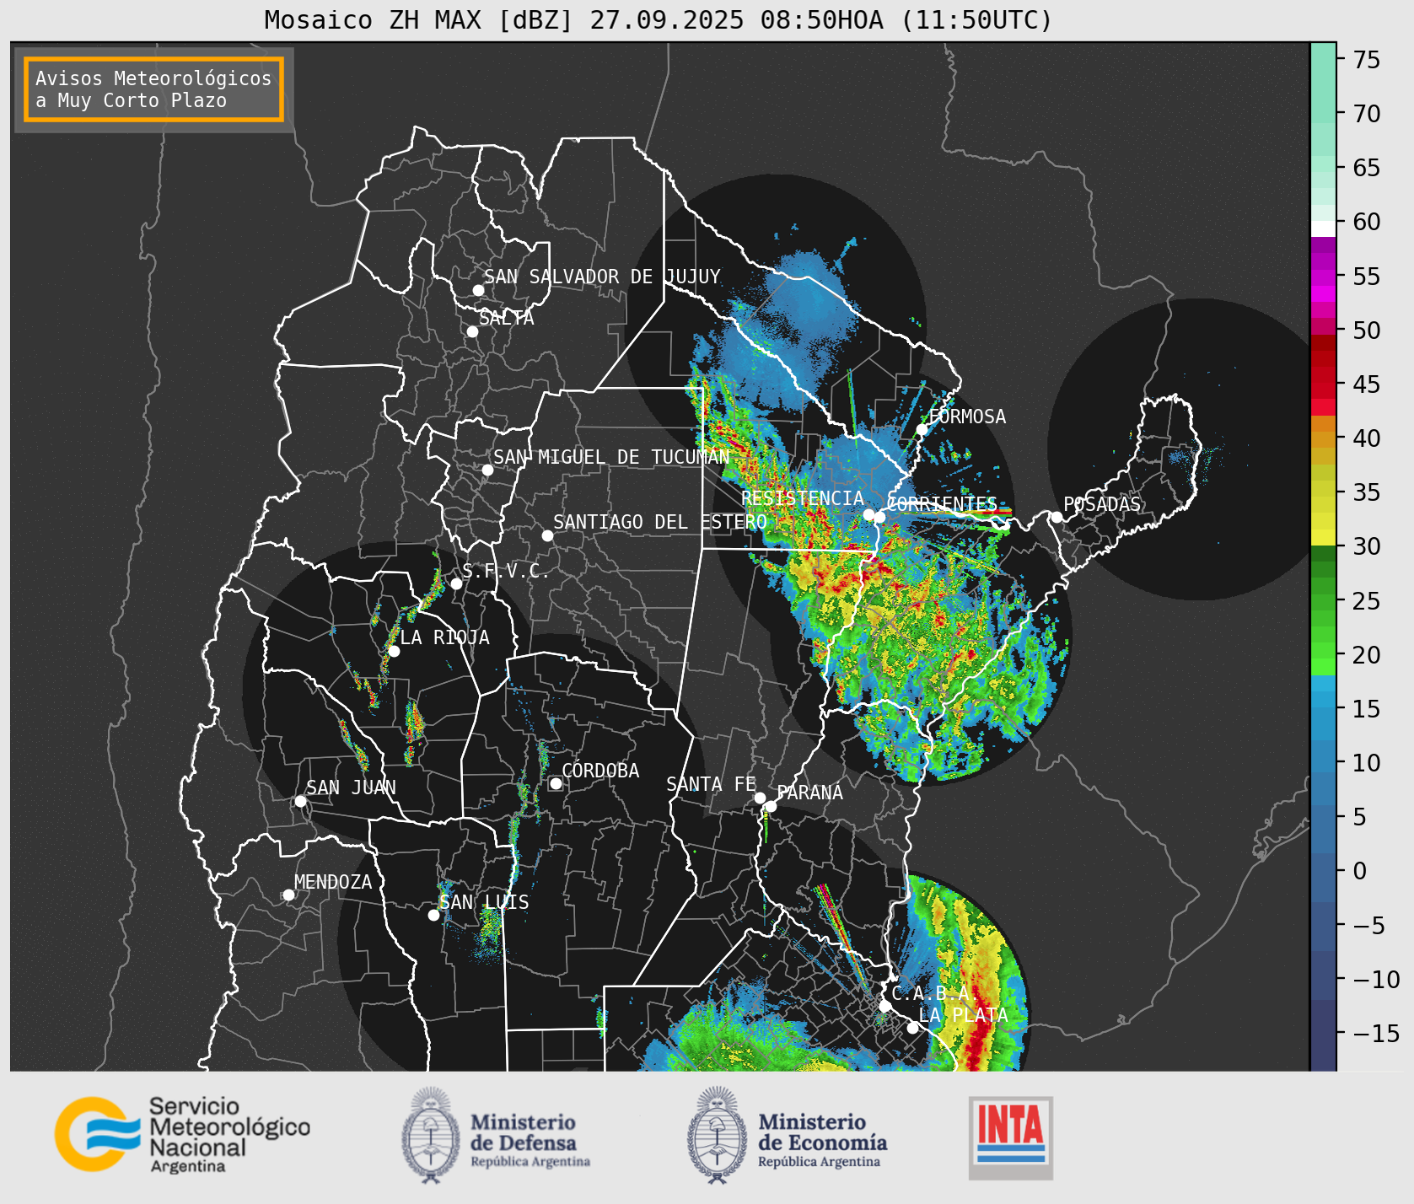Image resolution: width=1414 pixels, height=1204 pixels.
Task: Click the −15 label on the dBZ scale
Action: click(1376, 1033)
